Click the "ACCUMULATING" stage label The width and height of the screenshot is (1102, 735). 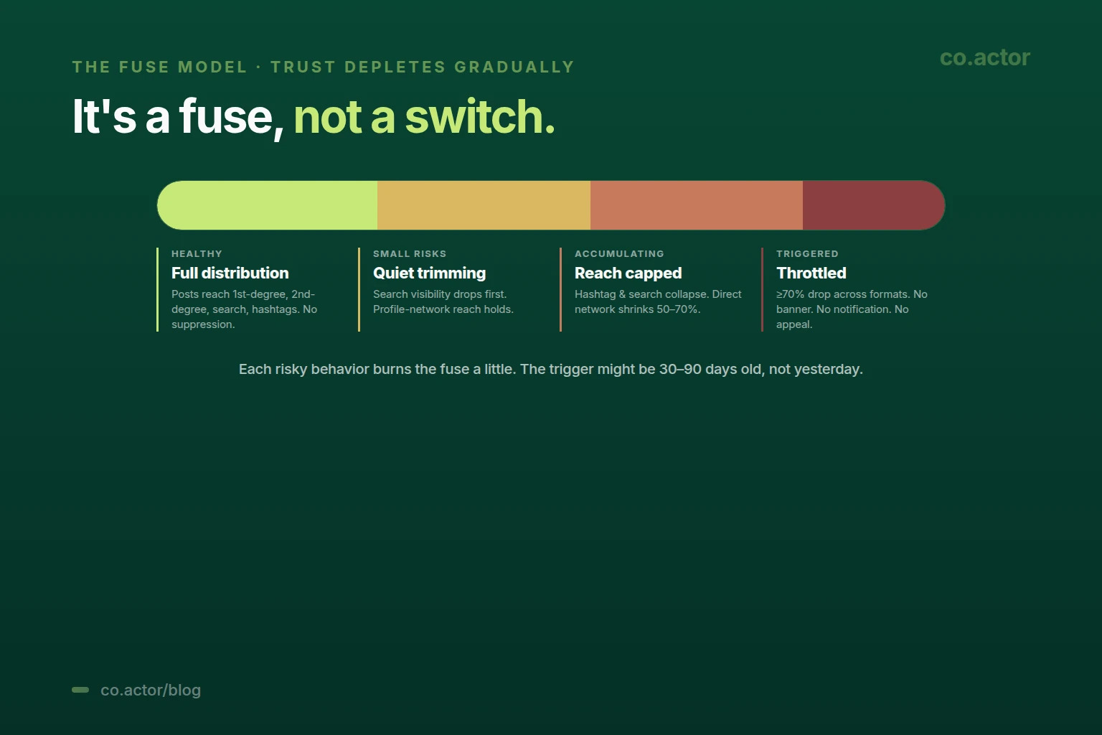[619, 253]
